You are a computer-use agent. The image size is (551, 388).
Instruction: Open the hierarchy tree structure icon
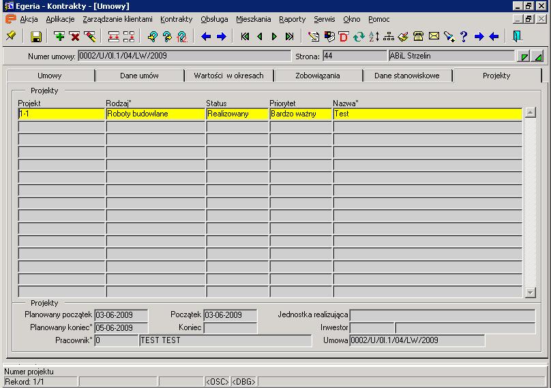389,36
